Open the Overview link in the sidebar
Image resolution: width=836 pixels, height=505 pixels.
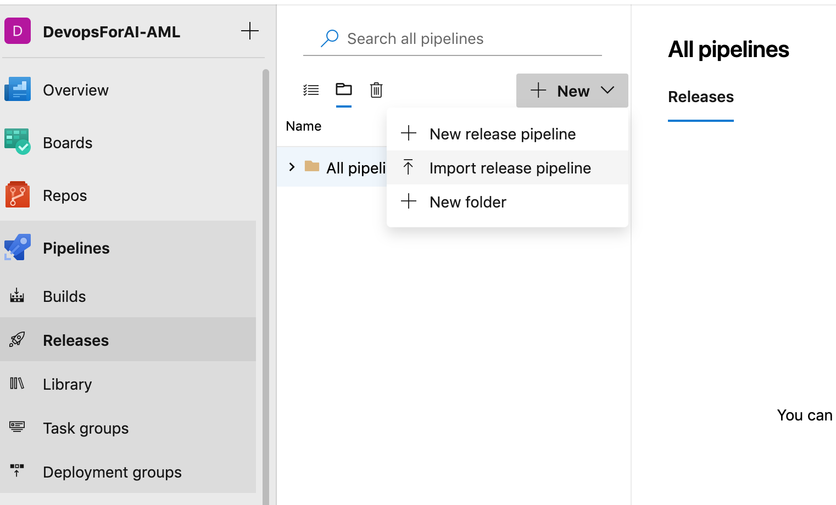pos(76,90)
